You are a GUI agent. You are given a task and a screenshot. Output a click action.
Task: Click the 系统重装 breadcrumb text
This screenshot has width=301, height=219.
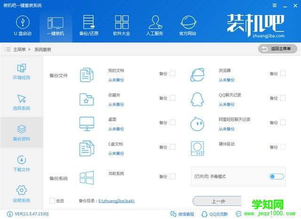click(x=43, y=49)
